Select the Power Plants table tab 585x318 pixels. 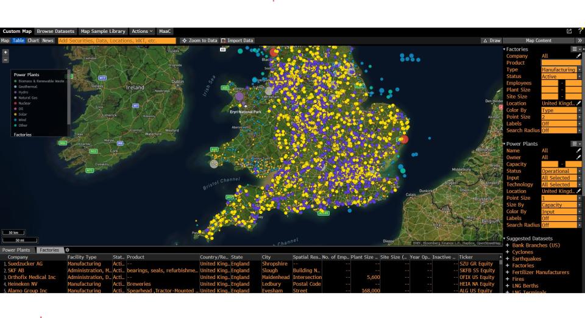(16, 250)
